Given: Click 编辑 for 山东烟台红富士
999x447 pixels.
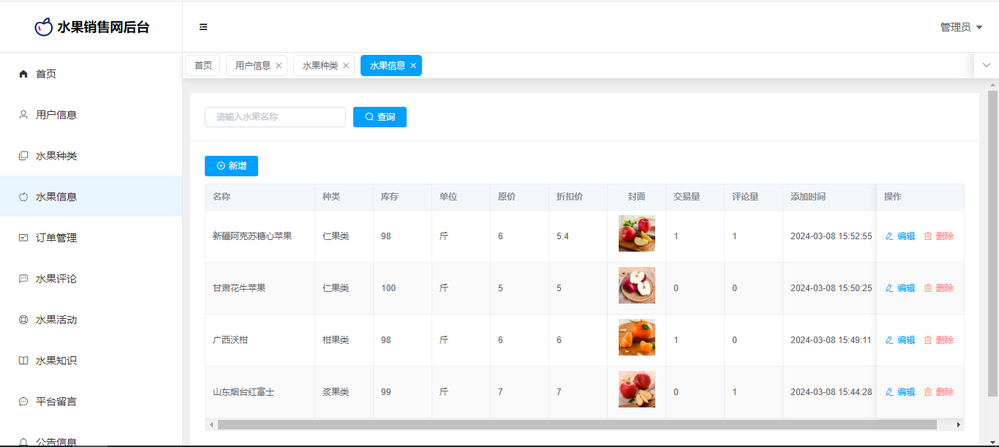Looking at the screenshot, I should tap(900, 392).
